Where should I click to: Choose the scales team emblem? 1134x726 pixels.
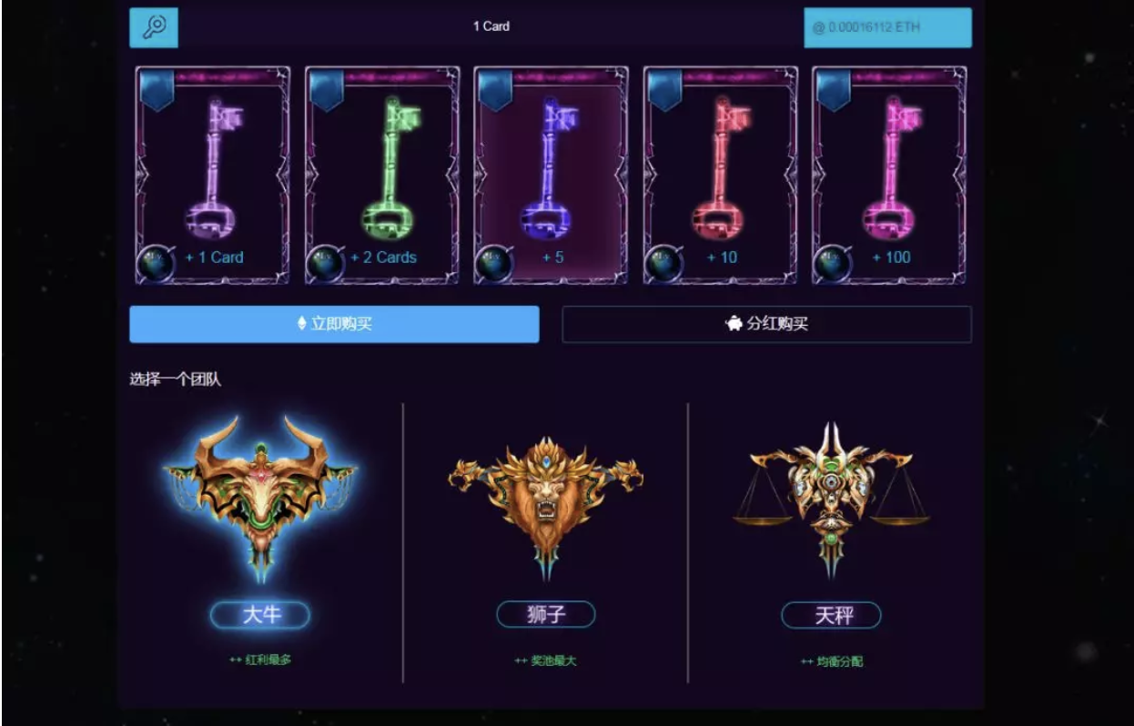831,499
